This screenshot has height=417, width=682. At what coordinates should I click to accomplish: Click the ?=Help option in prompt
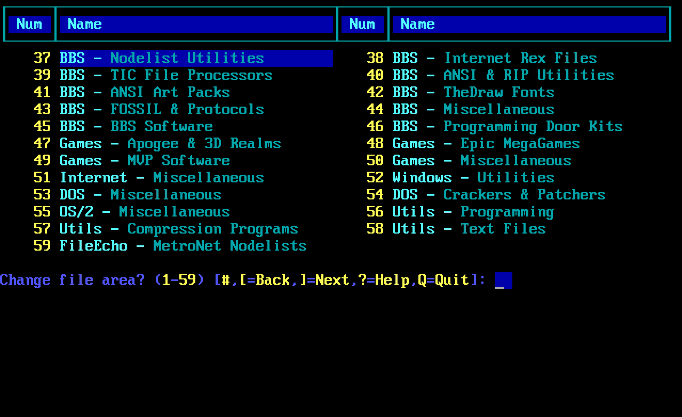pos(384,280)
